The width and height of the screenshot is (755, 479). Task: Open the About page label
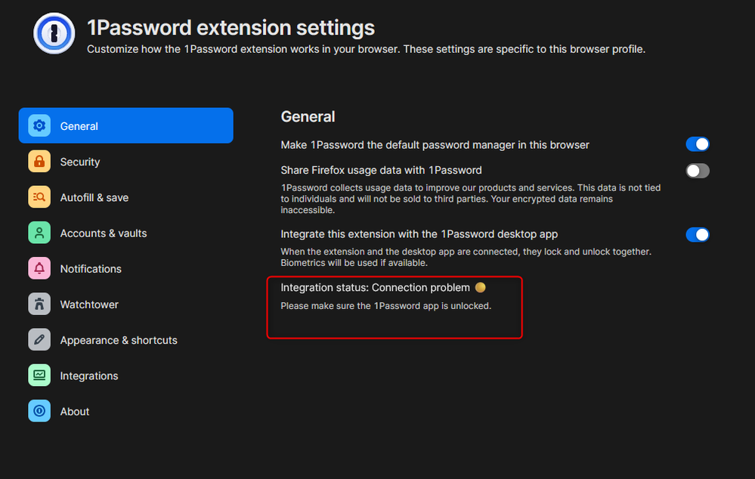[x=75, y=411]
